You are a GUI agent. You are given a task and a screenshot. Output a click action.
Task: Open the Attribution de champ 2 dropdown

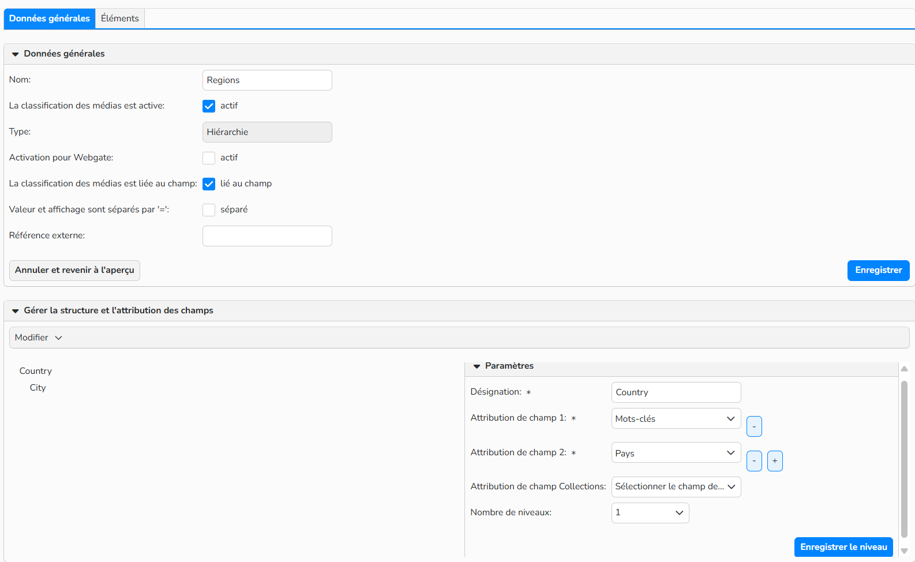(676, 453)
